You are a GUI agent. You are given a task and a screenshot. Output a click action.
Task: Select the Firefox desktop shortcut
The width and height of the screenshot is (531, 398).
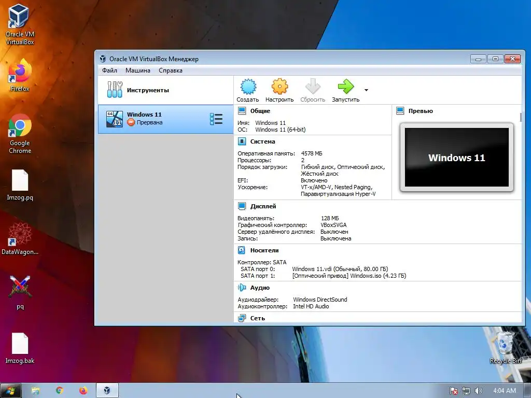pos(20,75)
